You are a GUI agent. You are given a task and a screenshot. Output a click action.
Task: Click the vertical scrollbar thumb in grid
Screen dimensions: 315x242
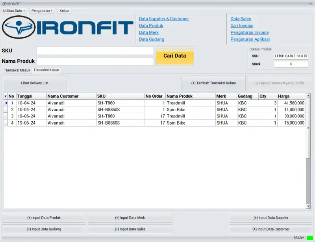click(308, 128)
